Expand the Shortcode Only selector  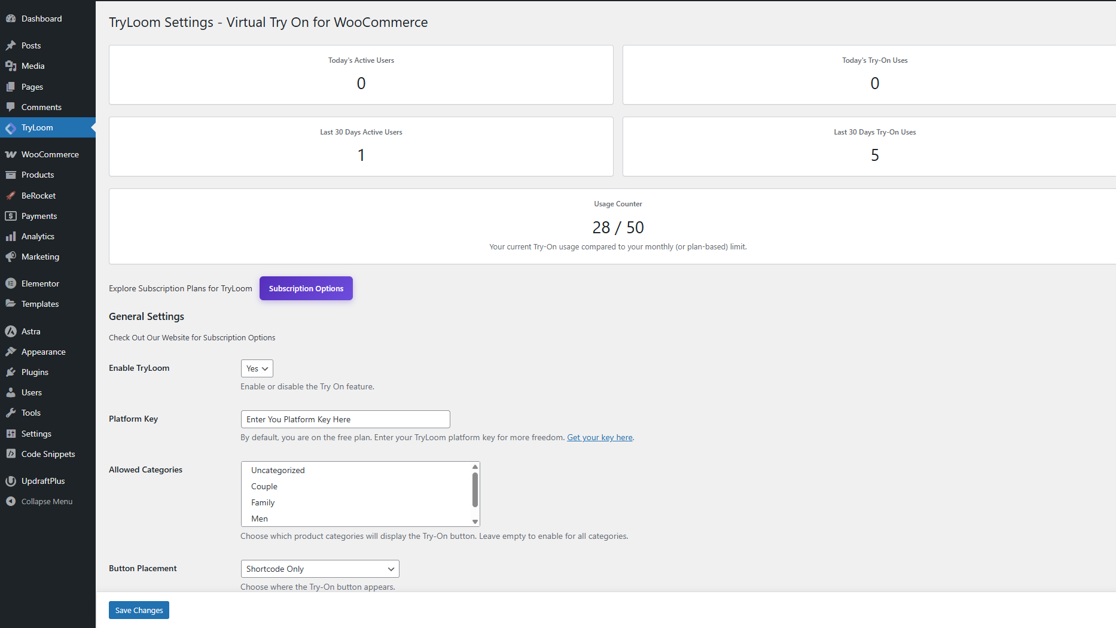[x=319, y=568]
